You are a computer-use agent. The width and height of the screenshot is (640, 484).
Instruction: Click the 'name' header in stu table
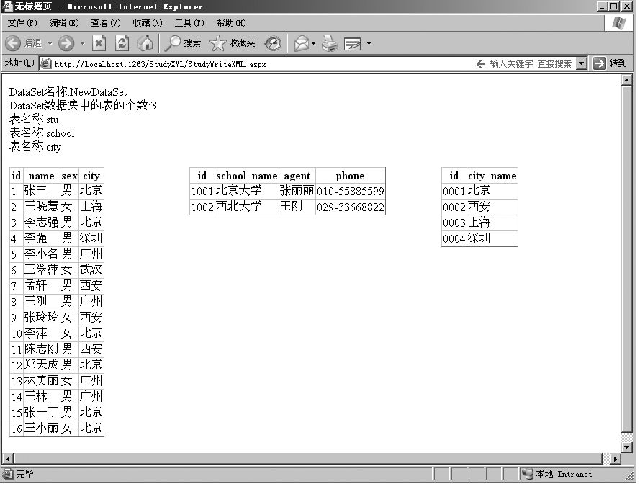[41, 176]
